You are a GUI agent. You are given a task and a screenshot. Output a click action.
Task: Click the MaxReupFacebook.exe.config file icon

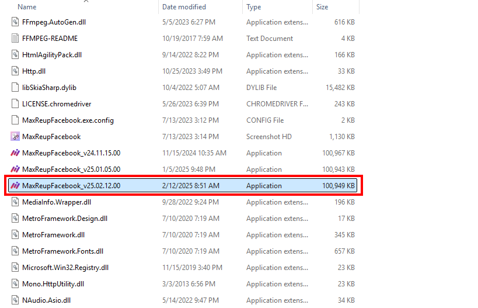click(15, 120)
